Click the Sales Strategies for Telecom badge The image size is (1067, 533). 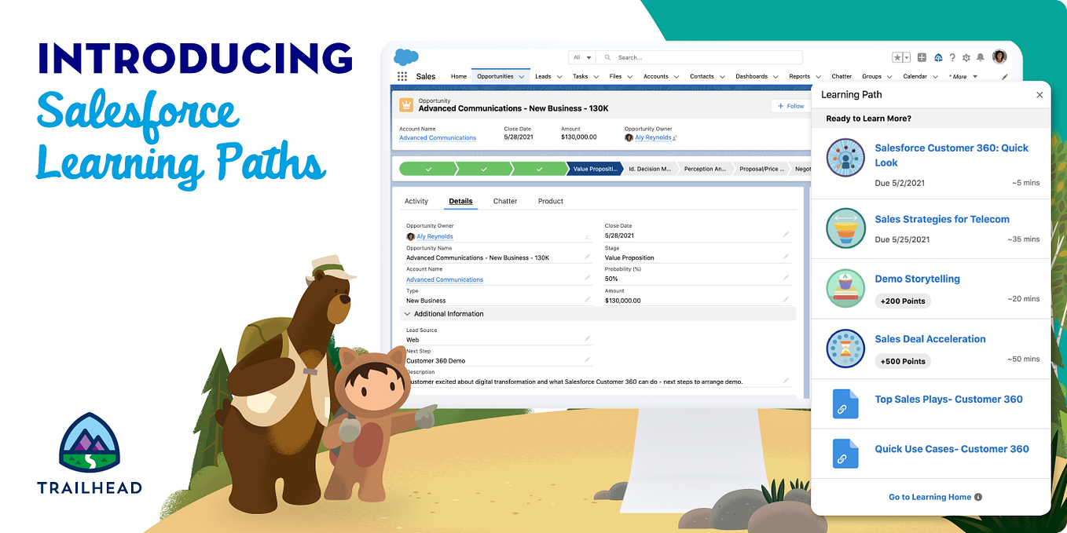(x=845, y=228)
